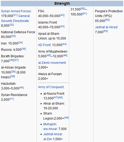Click the Ajnad al-Sham text
Screen dimensions: 124x142
point(49,34)
